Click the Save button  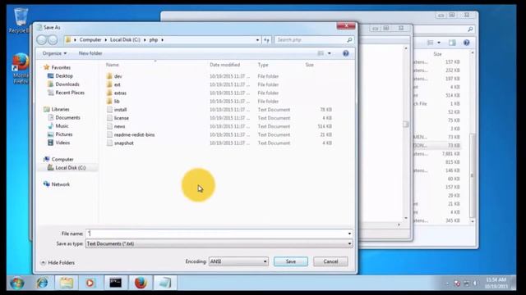pos(290,261)
